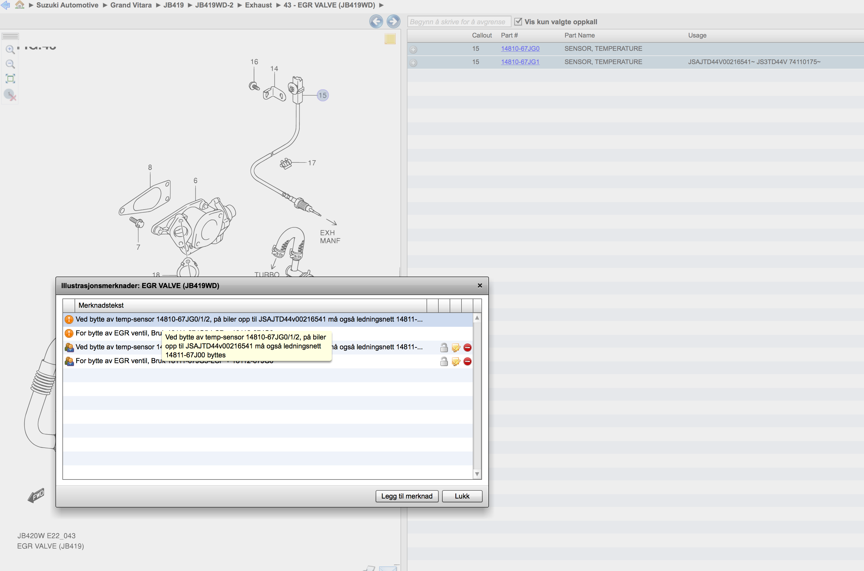Toggle lock on third temp-sensor note
This screenshot has width=864, height=571.
pyautogui.click(x=444, y=347)
